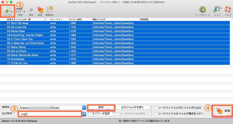The image size is (233, 124).
Task: Click size value 1.549
Action: point(72,47)
